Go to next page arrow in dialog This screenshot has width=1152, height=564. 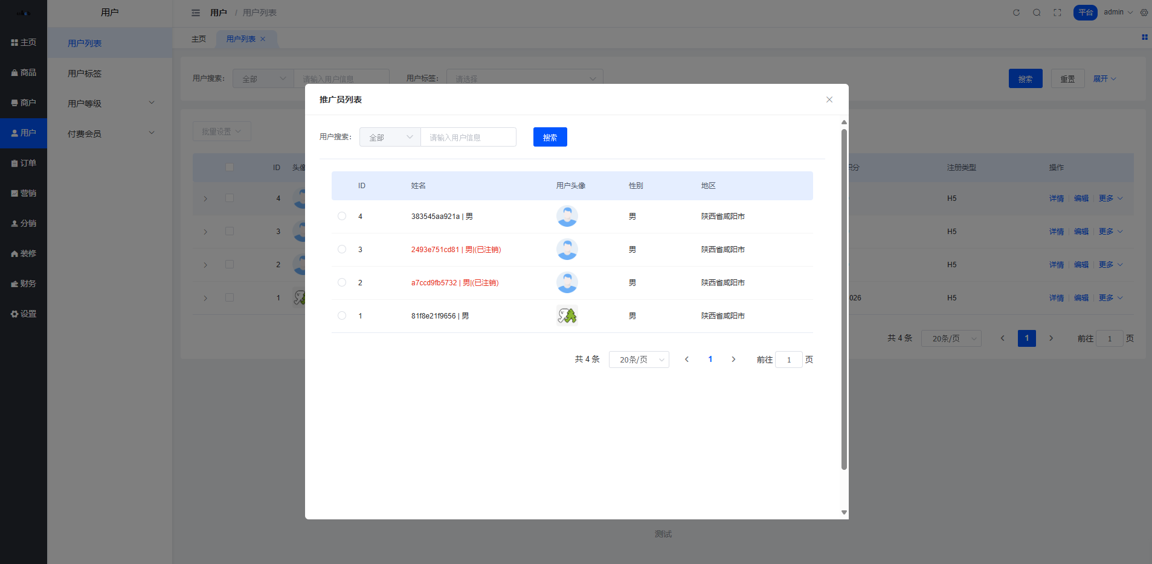[733, 360]
